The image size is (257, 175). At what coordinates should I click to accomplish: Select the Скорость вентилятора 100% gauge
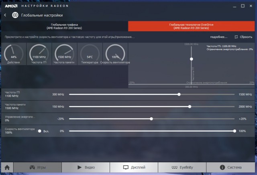pyautogui.click(x=115, y=54)
